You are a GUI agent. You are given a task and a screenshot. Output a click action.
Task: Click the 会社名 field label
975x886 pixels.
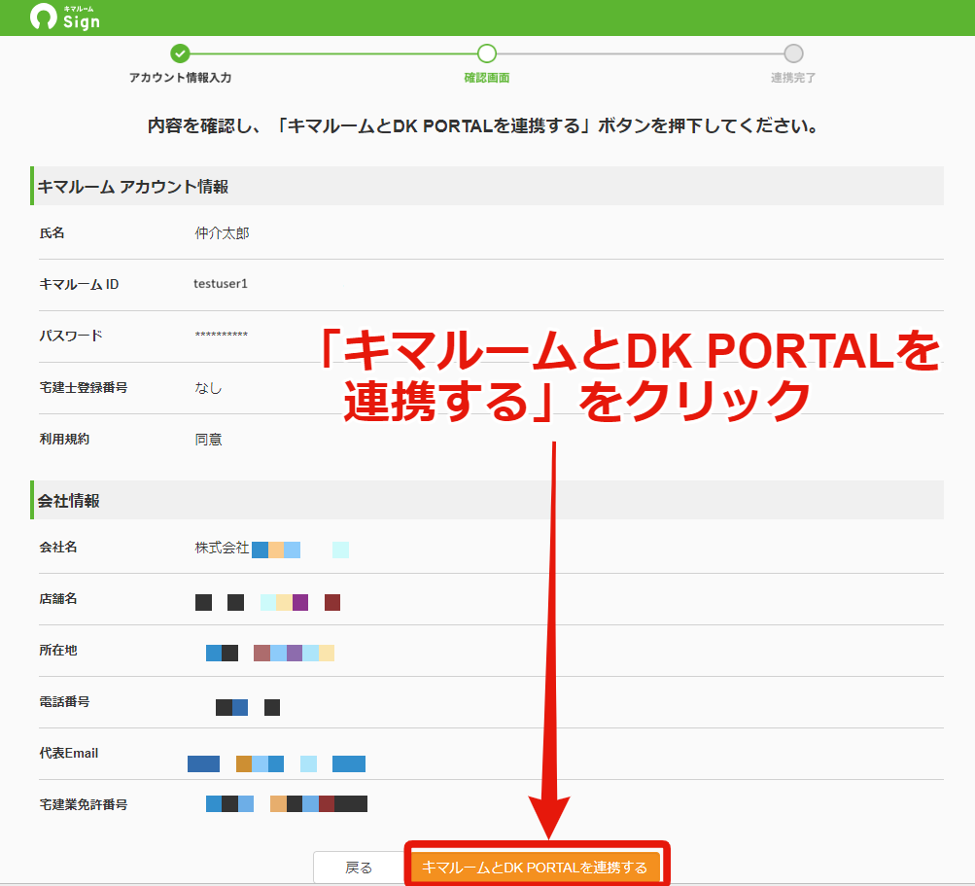[57, 547]
